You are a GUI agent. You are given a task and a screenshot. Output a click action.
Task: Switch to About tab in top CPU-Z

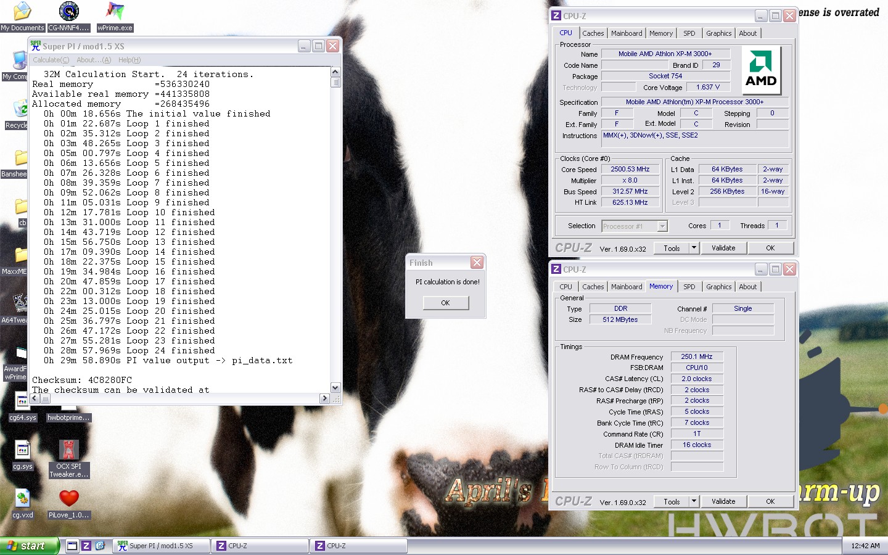click(748, 33)
